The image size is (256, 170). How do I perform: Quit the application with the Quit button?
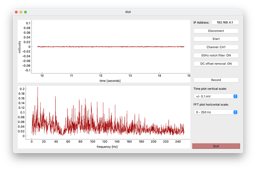(216, 146)
